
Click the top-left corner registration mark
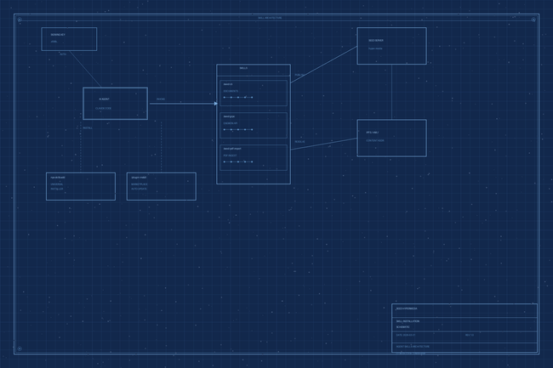click(x=19, y=20)
